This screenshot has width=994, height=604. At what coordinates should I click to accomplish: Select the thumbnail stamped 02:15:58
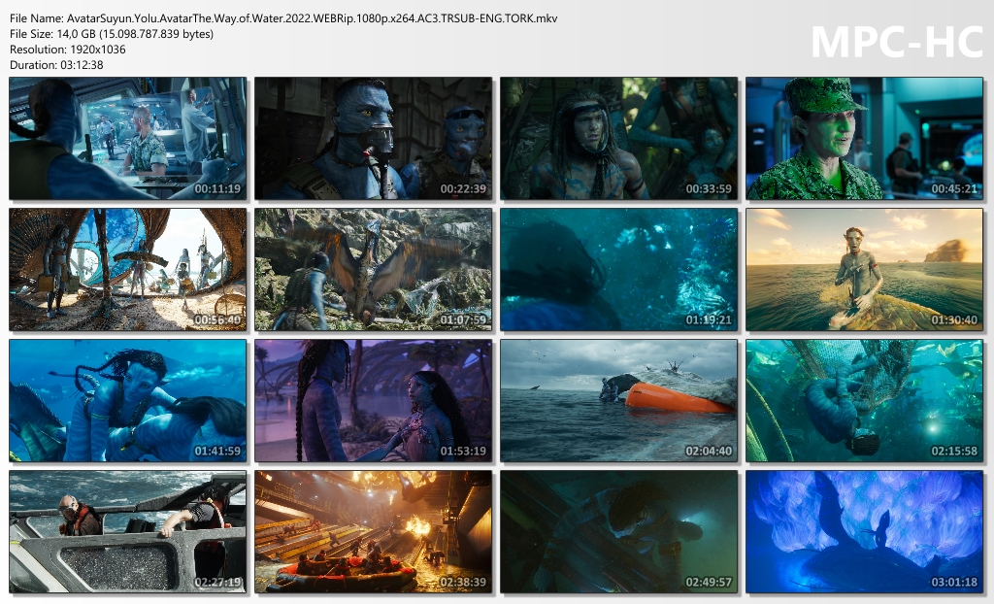point(864,400)
